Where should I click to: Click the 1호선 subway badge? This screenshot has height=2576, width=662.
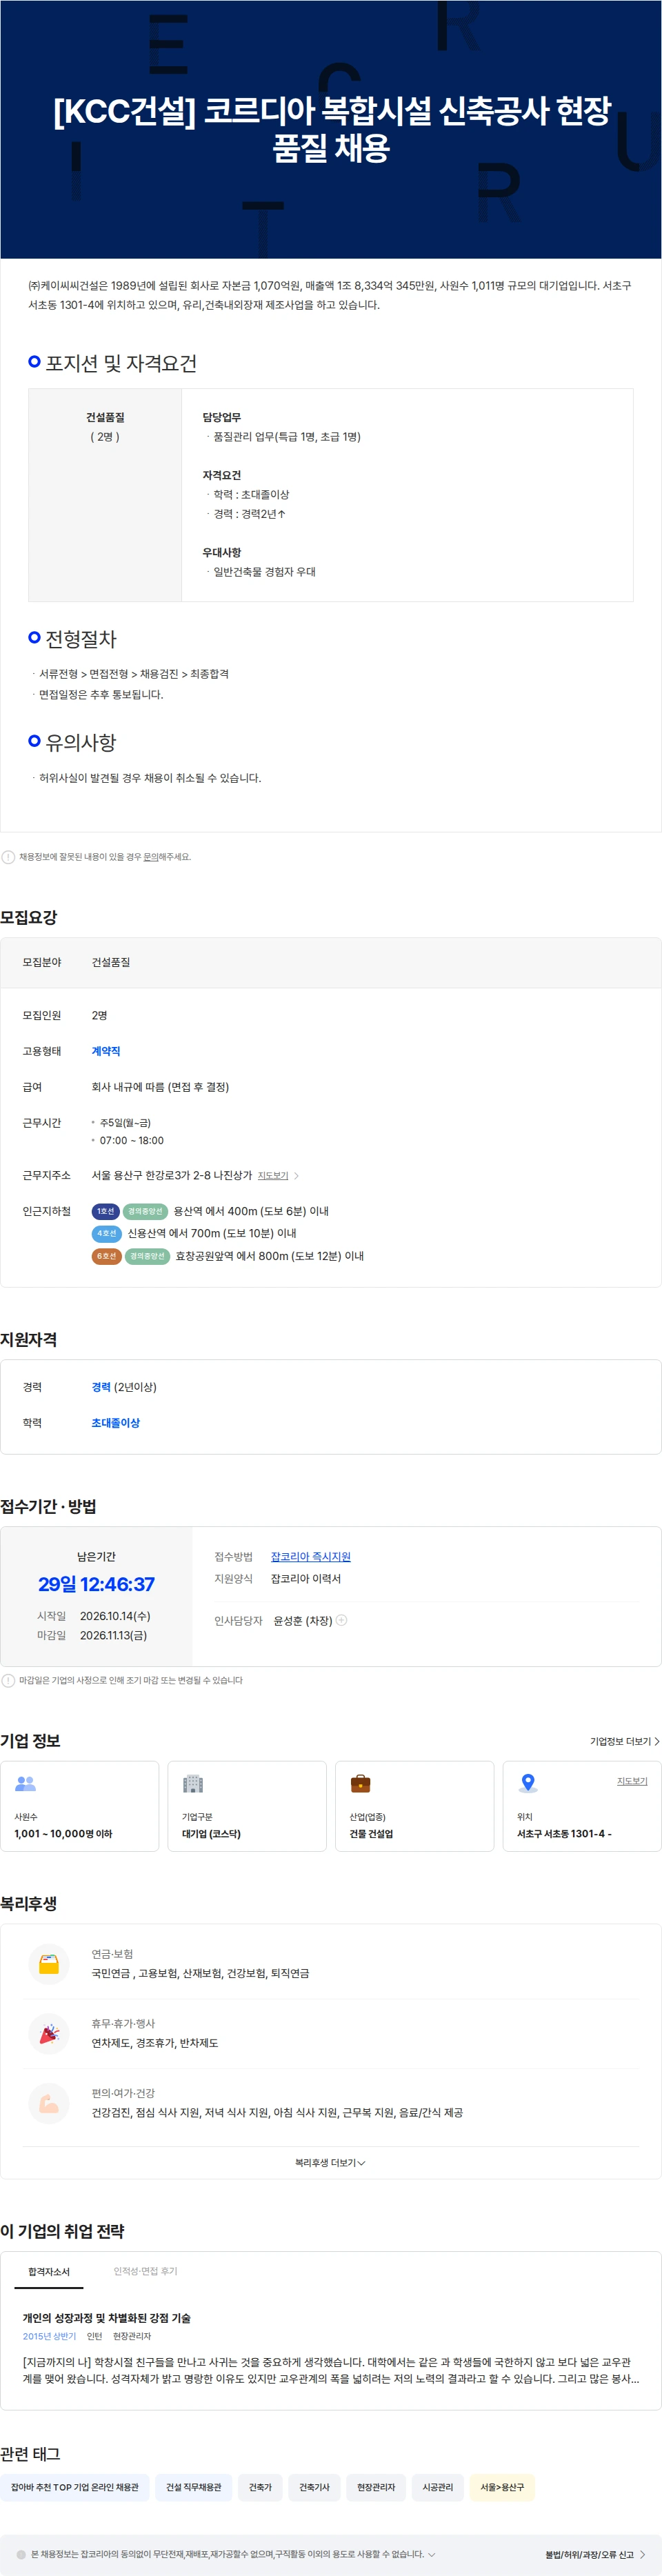(105, 1212)
